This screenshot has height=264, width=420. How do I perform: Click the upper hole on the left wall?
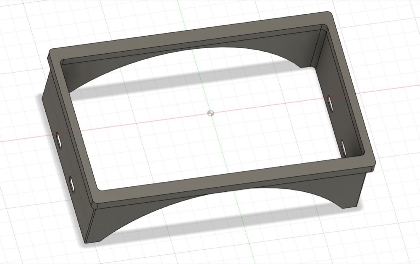[59, 140]
